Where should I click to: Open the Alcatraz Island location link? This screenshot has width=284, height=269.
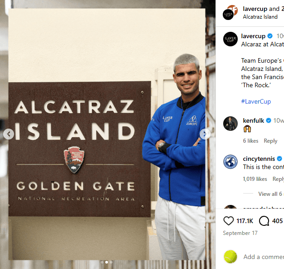pyautogui.click(x=260, y=17)
